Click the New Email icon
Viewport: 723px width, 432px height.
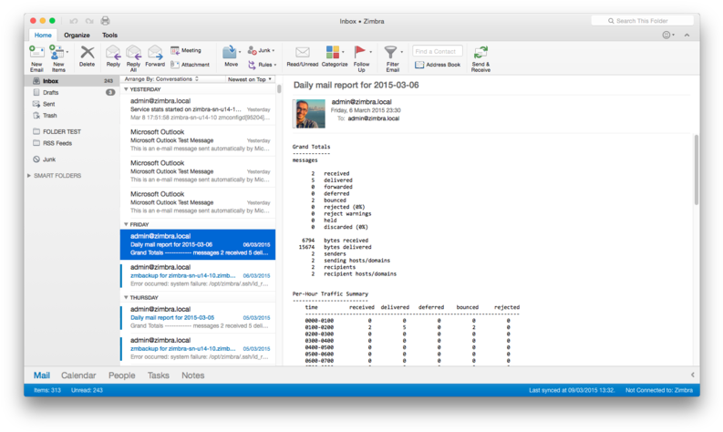click(x=36, y=54)
